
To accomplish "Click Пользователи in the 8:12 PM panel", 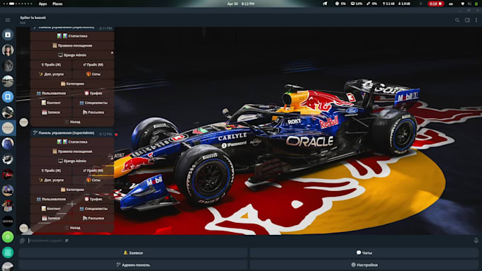I will (51, 199).
